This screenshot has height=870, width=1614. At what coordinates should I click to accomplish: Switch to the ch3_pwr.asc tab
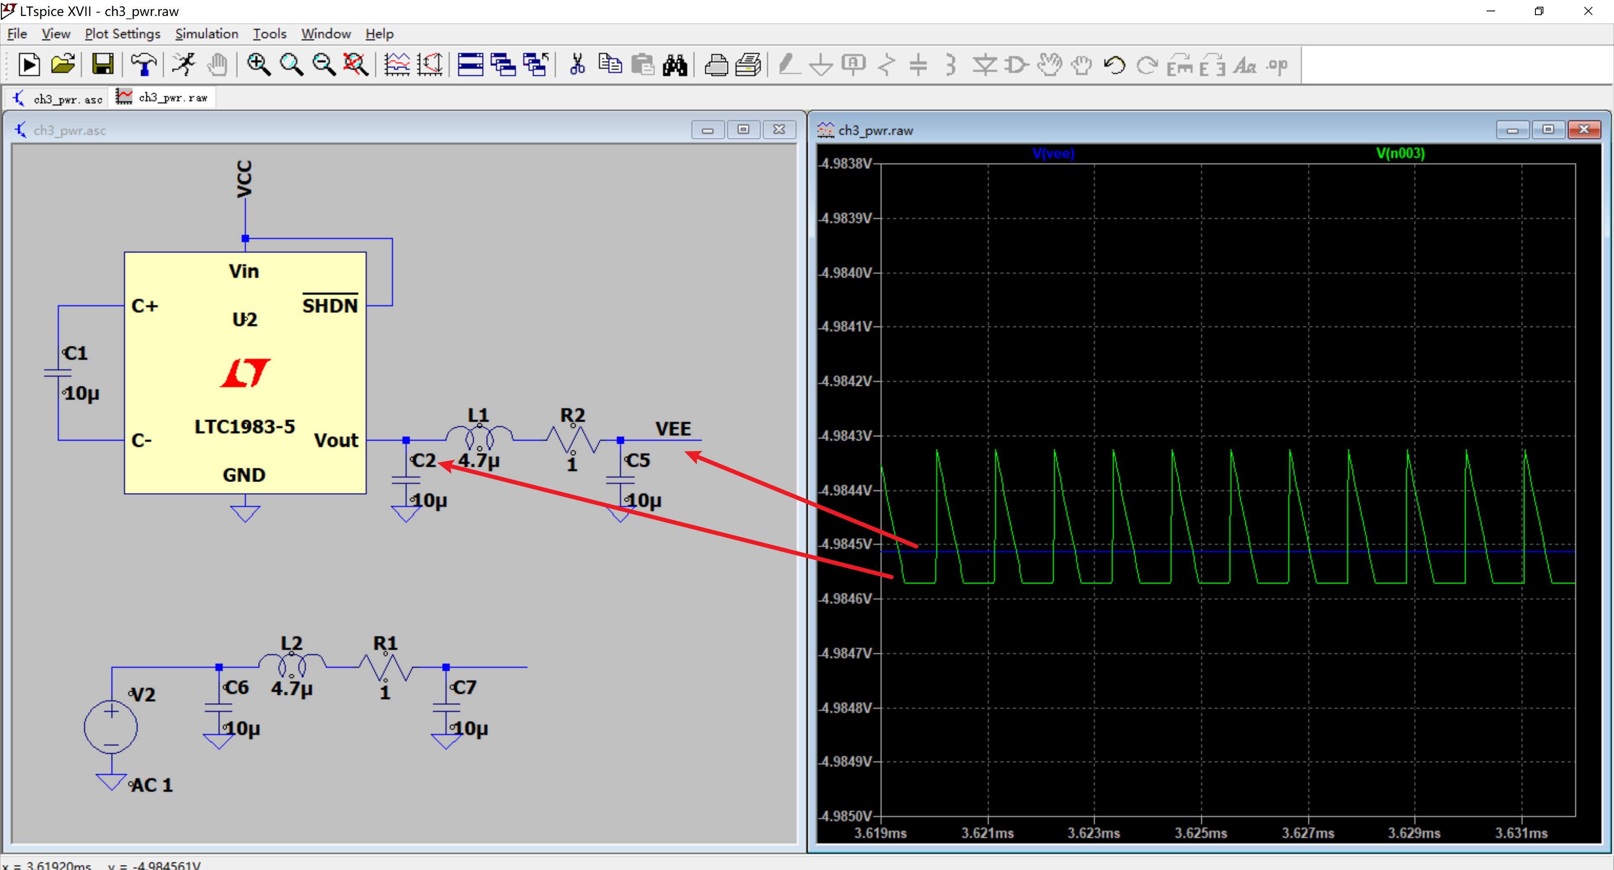pos(58,98)
